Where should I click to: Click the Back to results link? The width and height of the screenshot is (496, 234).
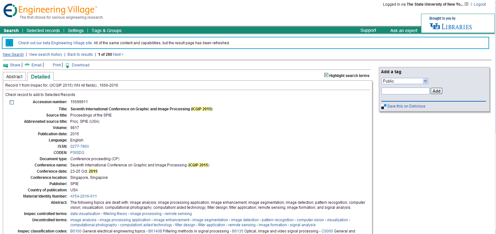click(x=80, y=55)
